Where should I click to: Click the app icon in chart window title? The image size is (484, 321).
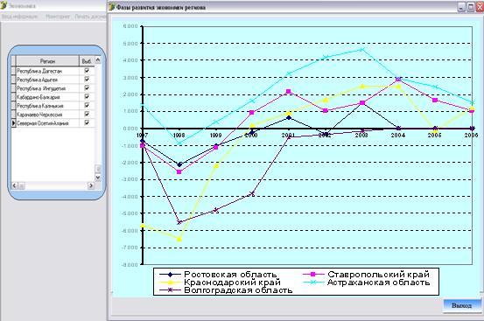(x=112, y=7)
